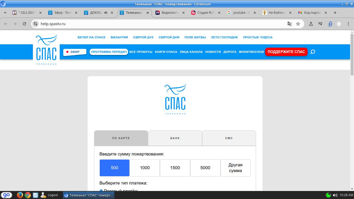Click the ЭФИР live button
354x199 pixels.
[75, 52]
